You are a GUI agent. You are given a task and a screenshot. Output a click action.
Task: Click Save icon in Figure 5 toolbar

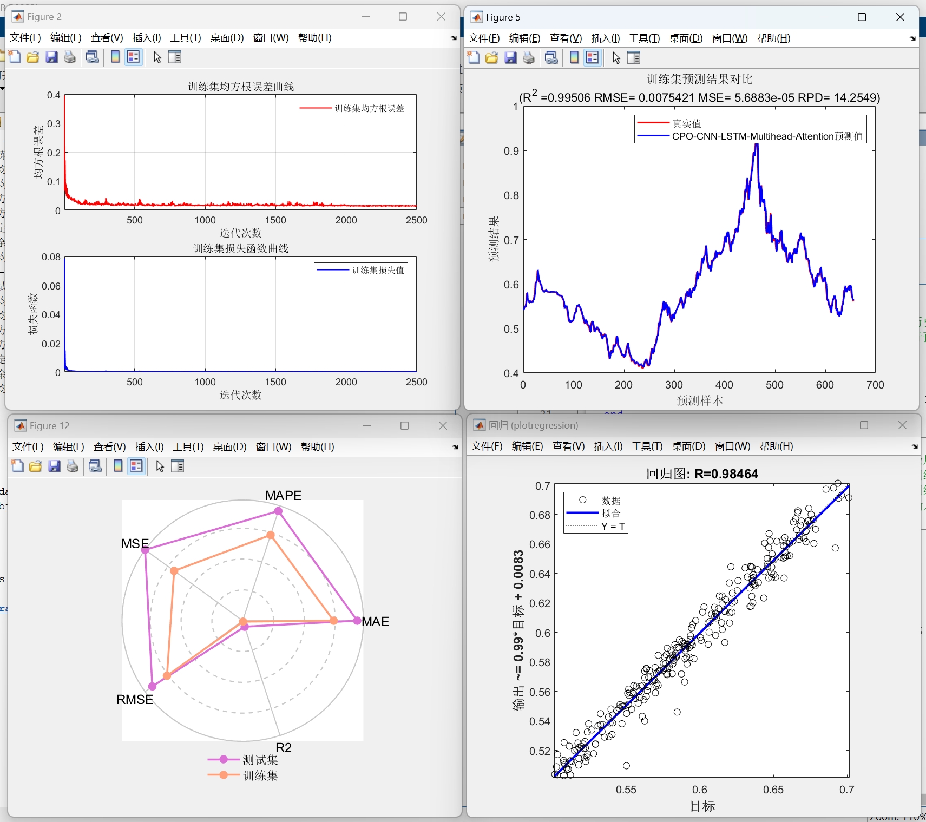click(x=510, y=57)
